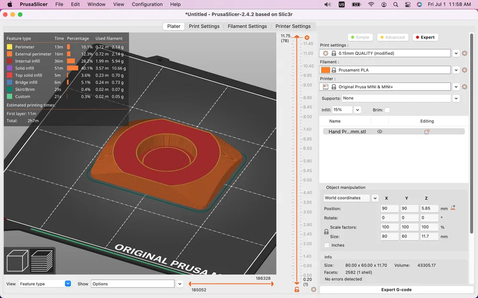This screenshot has width=478, height=298.
Task: Open the Feature type view dropdown
Action: point(45,284)
